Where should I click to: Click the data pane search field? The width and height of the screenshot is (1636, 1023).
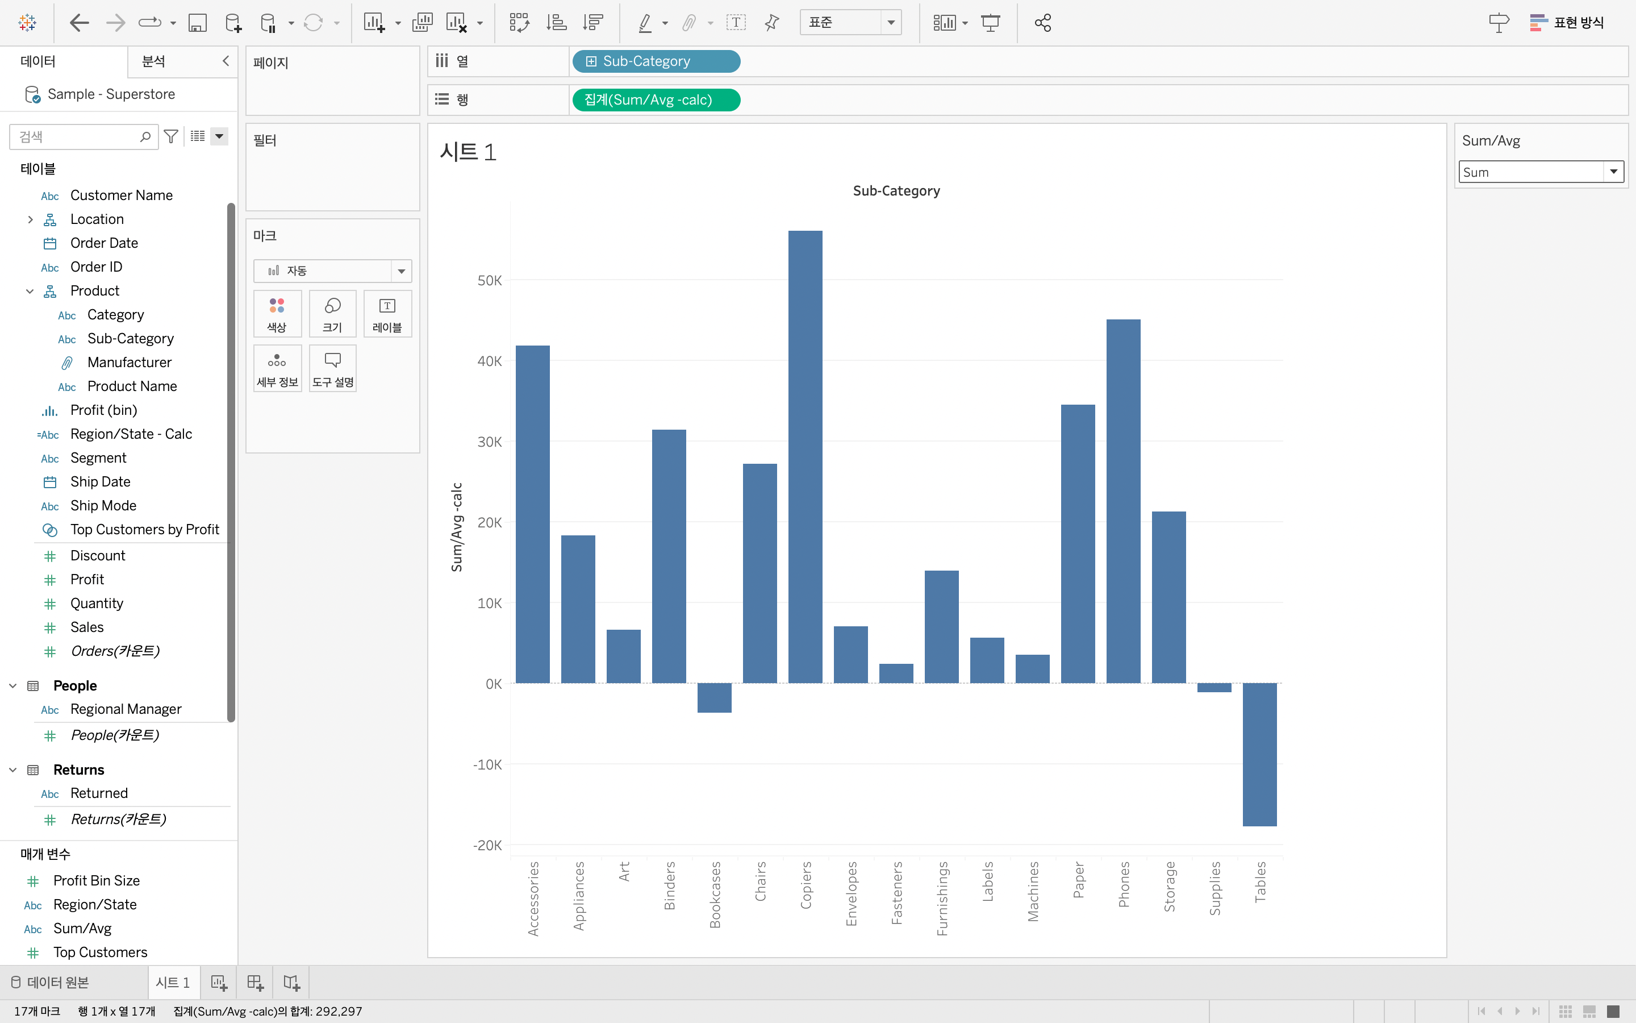(84, 136)
